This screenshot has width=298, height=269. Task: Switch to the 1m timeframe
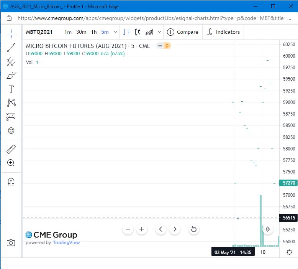point(68,32)
